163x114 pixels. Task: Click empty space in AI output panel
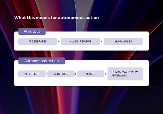(x=81, y=48)
